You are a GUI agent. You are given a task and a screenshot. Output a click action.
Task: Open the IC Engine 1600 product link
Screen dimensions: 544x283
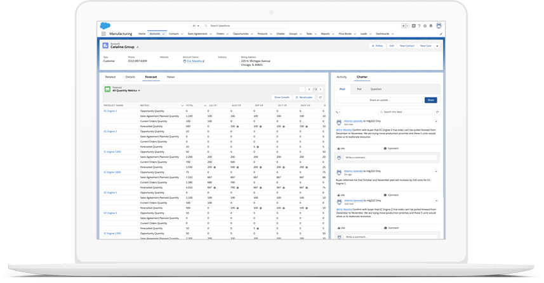112,172
